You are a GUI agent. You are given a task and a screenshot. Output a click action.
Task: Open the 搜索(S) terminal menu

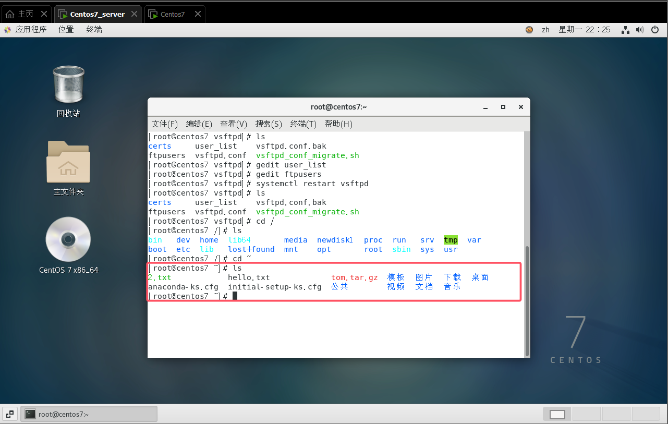click(269, 124)
